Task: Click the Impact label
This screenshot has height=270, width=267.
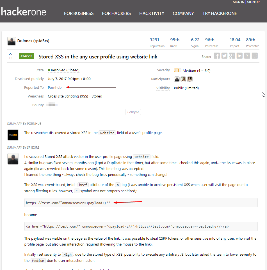Action: 234,46
